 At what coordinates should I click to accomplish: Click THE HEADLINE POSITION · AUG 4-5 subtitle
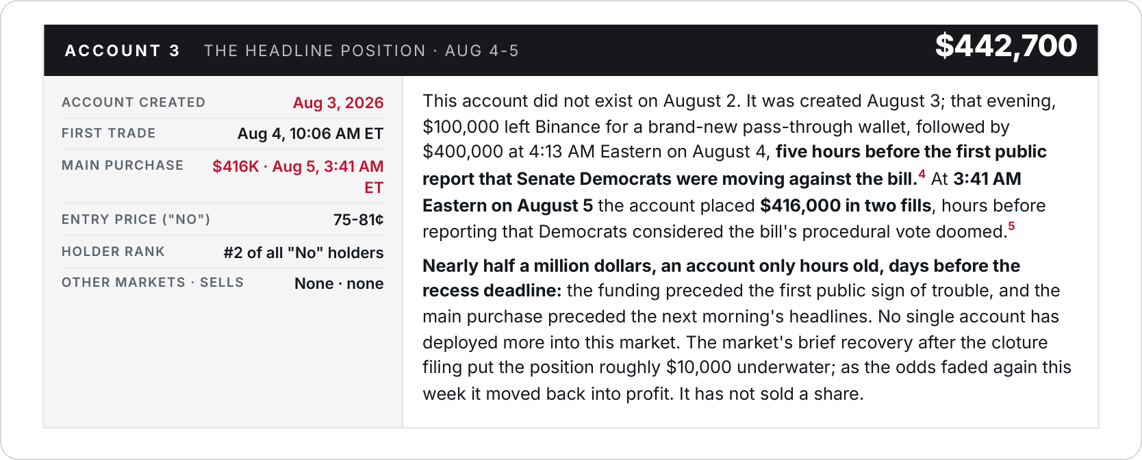(361, 51)
